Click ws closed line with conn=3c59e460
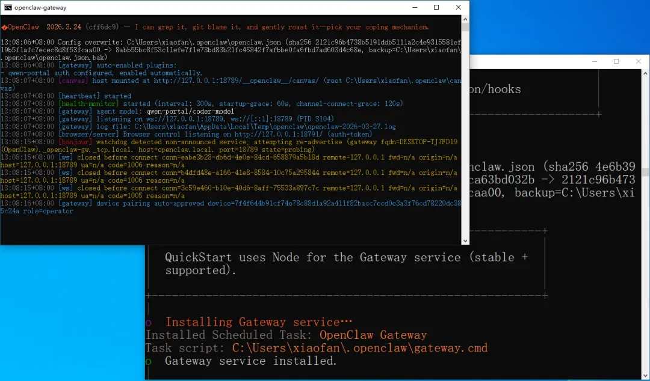 [x=229, y=192]
